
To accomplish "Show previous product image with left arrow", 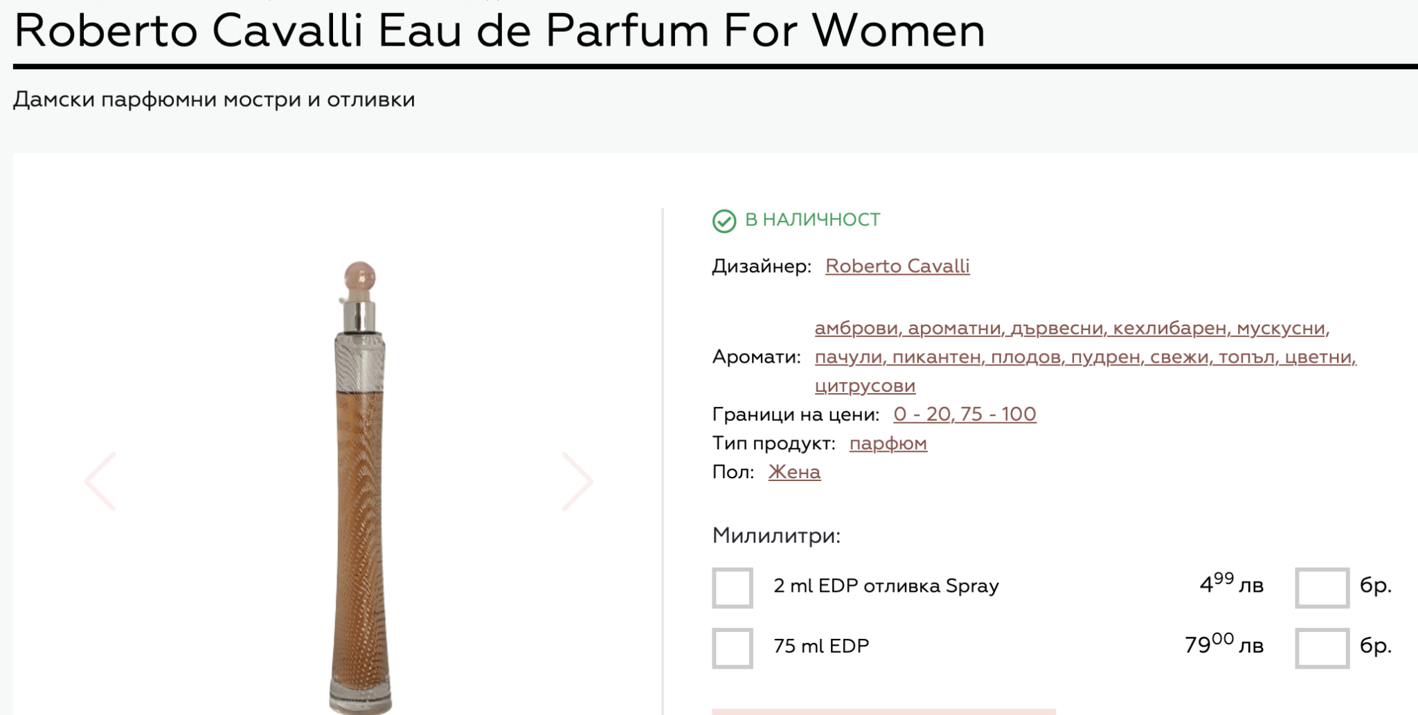I will (x=100, y=482).
